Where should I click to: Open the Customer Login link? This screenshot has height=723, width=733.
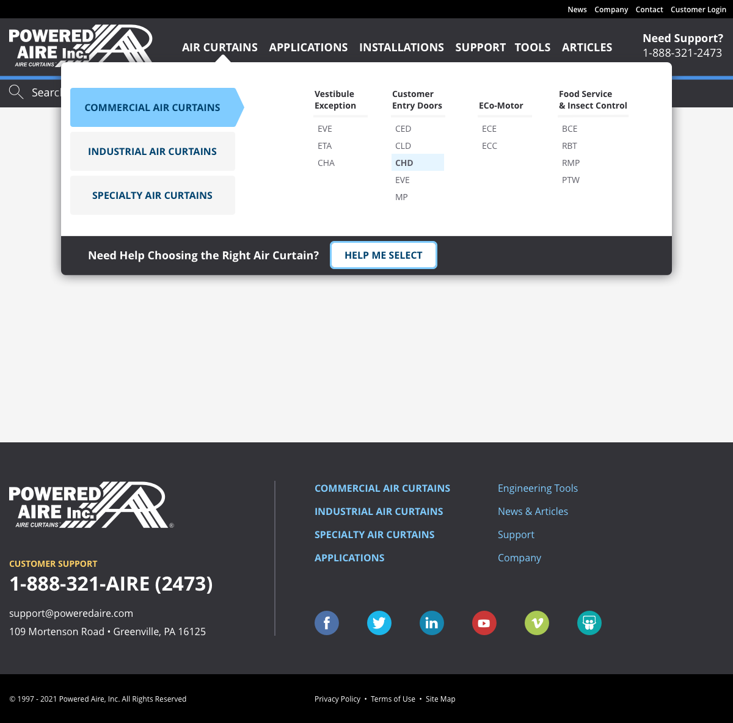click(698, 9)
